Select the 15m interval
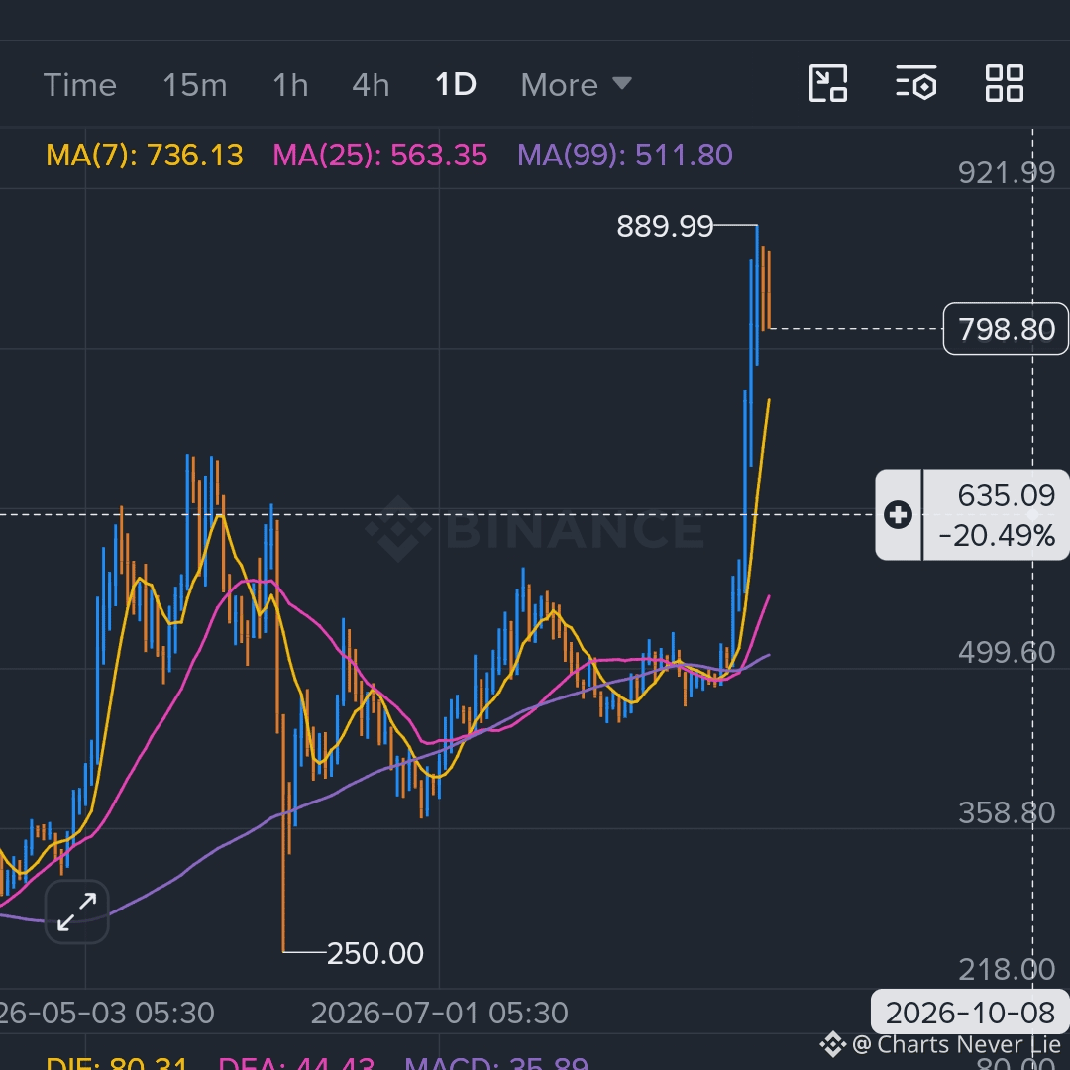Screen dimensions: 1070x1070 [x=194, y=85]
